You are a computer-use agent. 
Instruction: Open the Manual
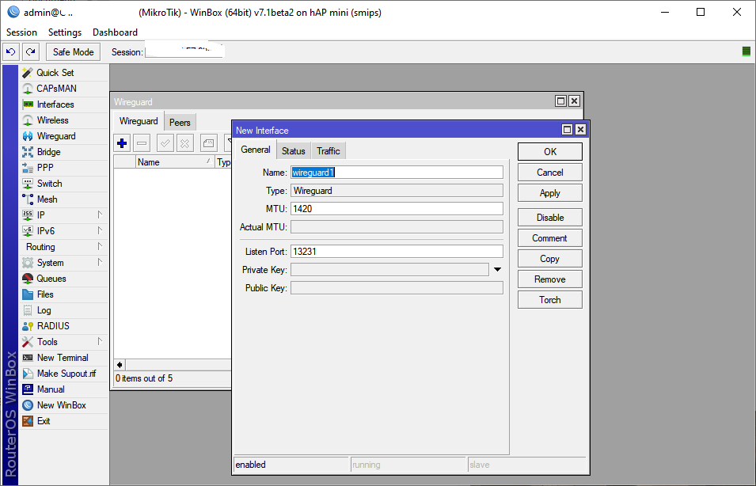[x=63, y=389]
